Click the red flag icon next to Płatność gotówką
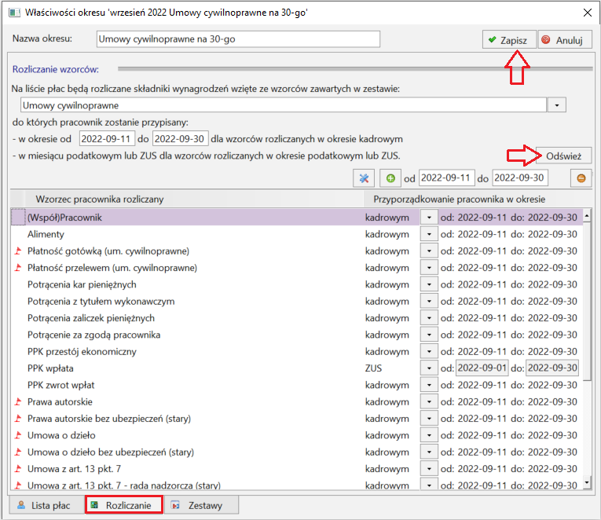 [x=18, y=251]
